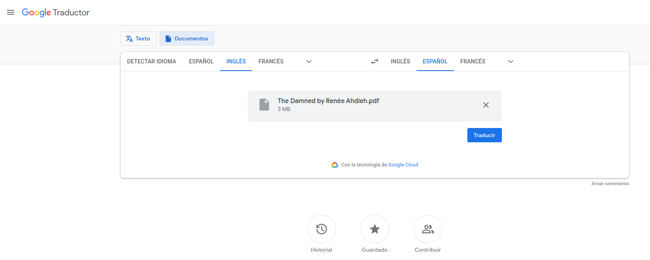The width and height of the screenshot is (650, 260).
Task: Click the Google Traductor logo
Action: coord(56,13)
